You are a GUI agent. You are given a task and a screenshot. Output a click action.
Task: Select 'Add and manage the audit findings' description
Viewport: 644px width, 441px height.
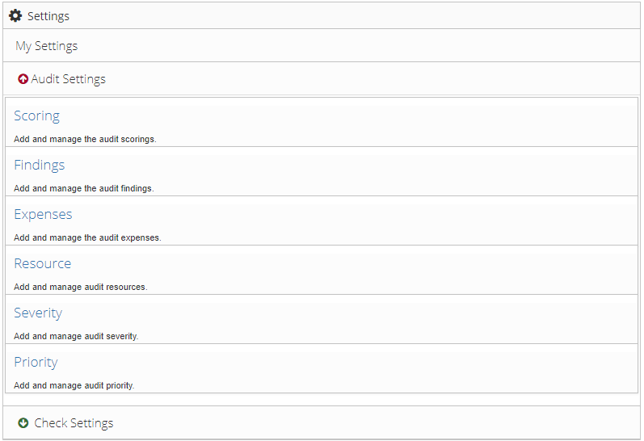click(x=84, y=188)
